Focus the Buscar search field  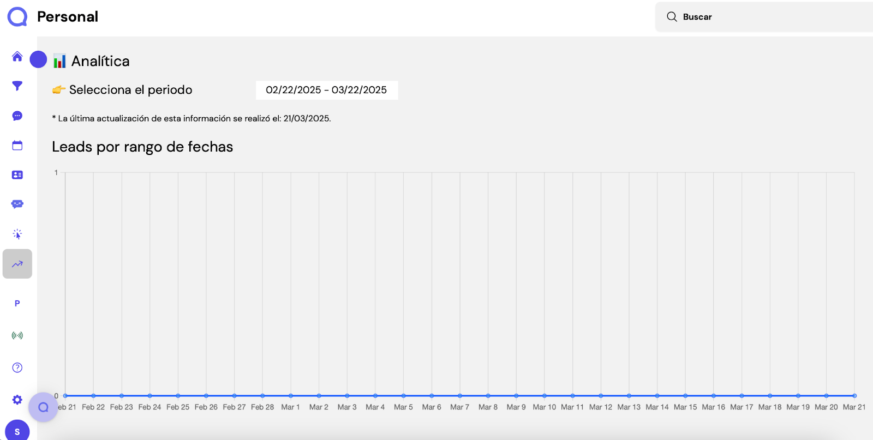coord(764,17)
